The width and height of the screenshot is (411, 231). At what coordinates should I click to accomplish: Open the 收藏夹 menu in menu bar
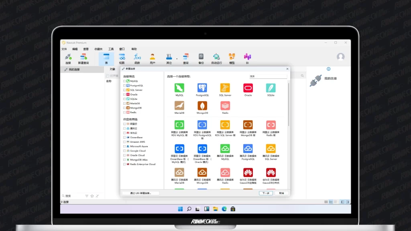pos(98,49)
